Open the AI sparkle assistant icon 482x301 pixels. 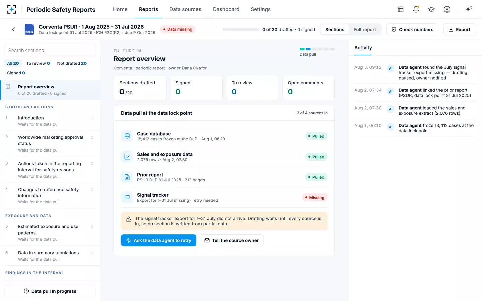tap(469, 9)
